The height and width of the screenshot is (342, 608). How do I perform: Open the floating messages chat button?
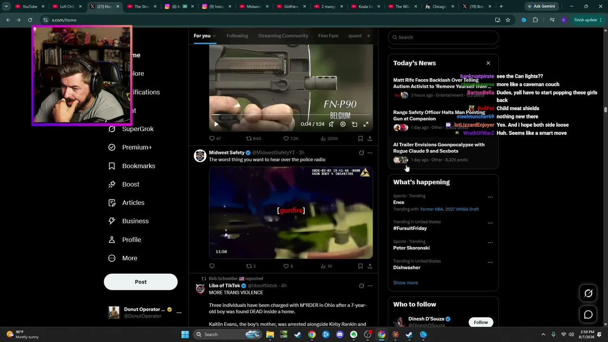[x=588, y=314]
